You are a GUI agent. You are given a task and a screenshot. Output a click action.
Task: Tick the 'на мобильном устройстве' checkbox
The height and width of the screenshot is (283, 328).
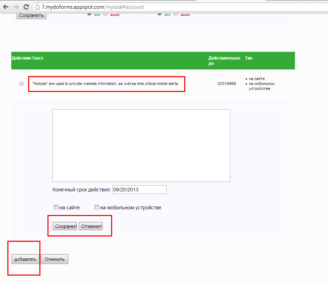pyautogui.click(x=97, y=207)
